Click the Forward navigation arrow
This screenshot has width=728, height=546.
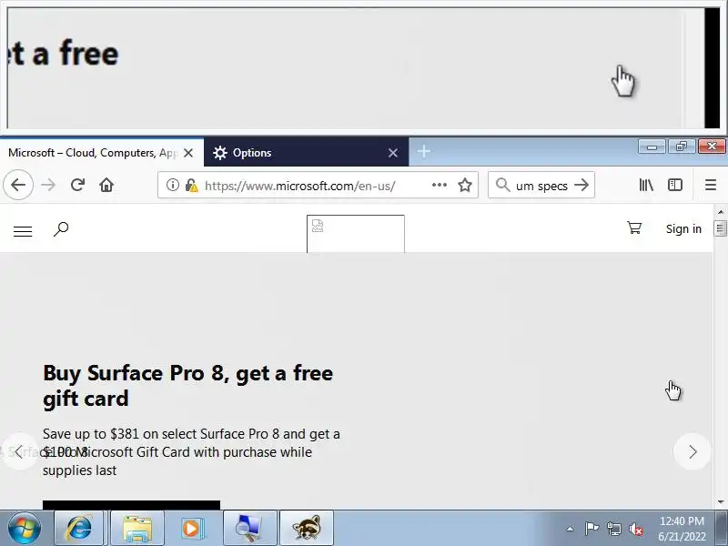pyautogui.click(x=48, y=185)
